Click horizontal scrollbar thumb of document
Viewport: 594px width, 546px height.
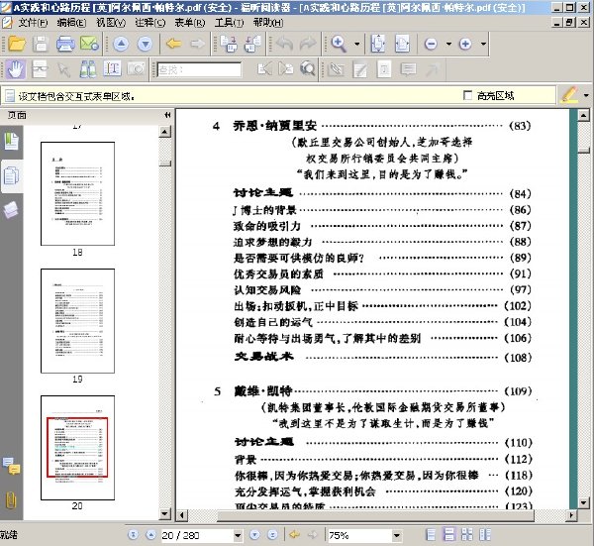[x=375, y=515]
